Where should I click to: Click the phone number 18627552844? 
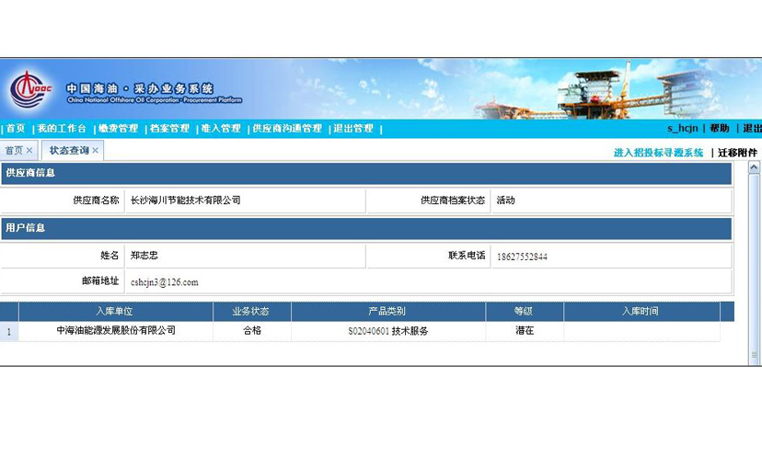(x=522, y=257)
